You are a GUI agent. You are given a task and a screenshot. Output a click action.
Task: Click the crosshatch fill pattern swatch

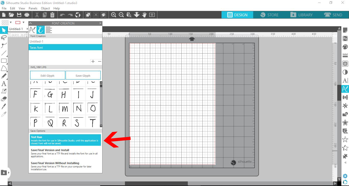pyautogui.click(x=5, y=22)
